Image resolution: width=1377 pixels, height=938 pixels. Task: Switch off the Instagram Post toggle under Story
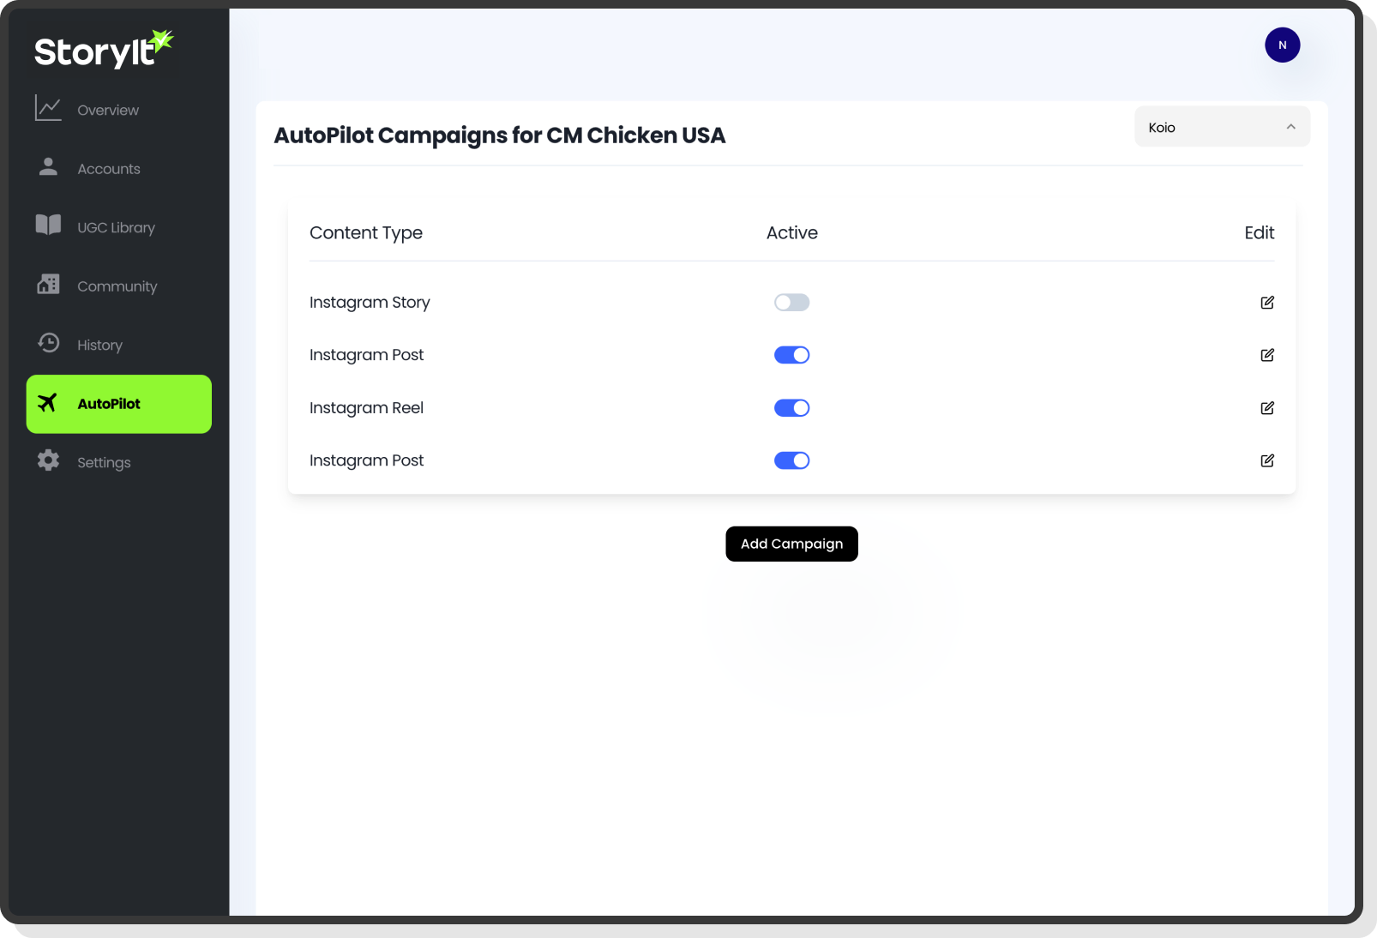791,355
